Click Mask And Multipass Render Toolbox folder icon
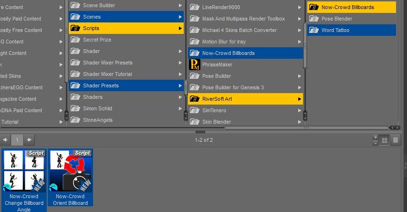The image size is (407, 212). pos(194,19)
